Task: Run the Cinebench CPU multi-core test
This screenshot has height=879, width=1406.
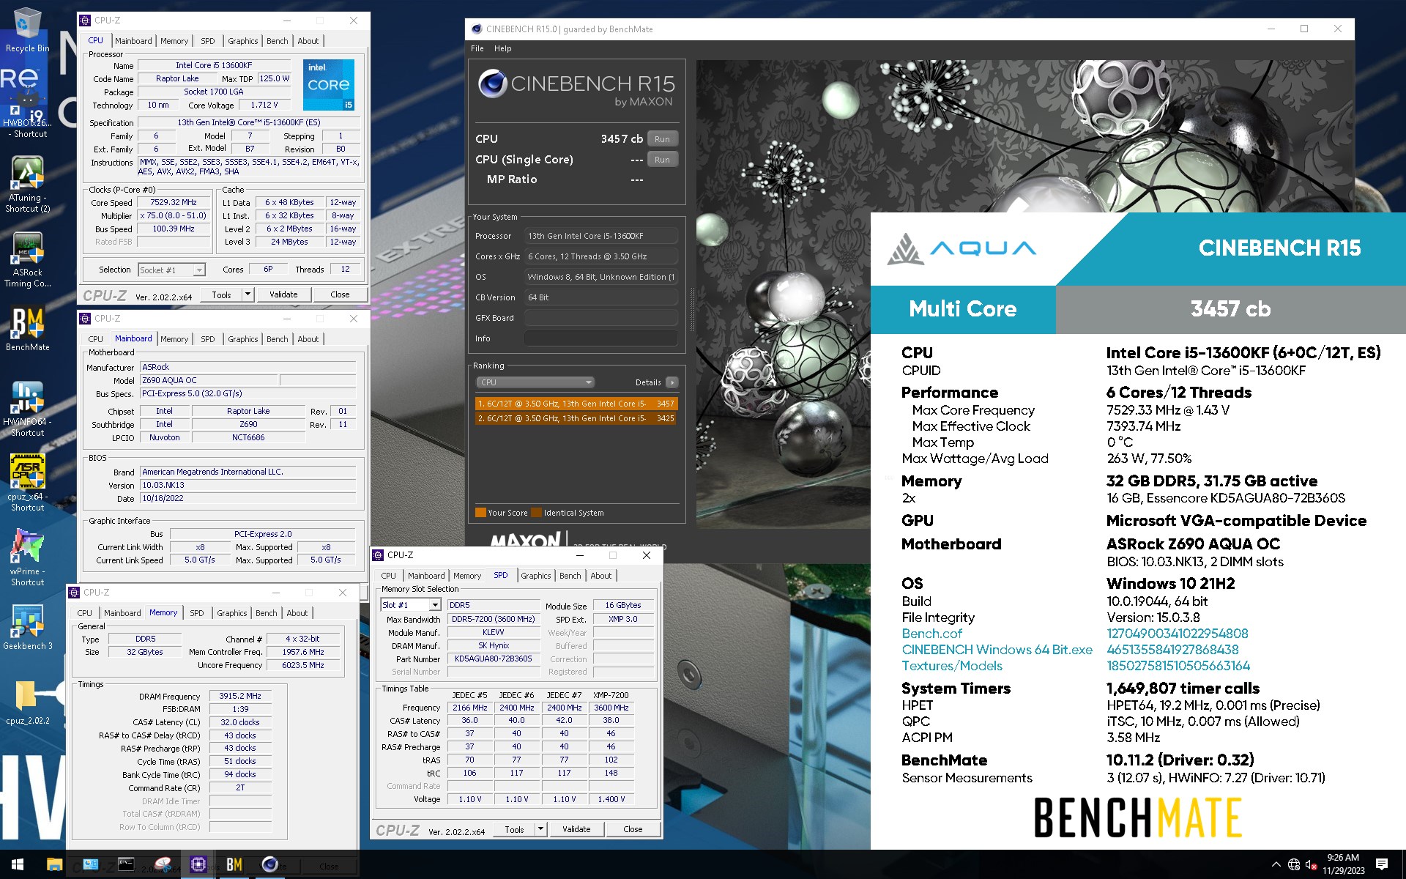Action: [662, 139]
